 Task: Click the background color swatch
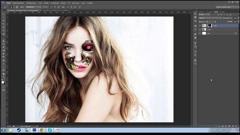click(4, 84)
